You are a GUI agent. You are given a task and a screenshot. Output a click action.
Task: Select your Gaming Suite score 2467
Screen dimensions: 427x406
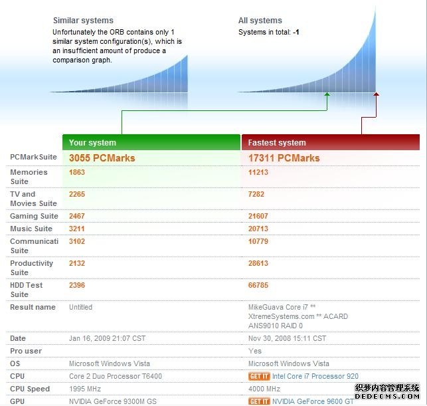77,216
